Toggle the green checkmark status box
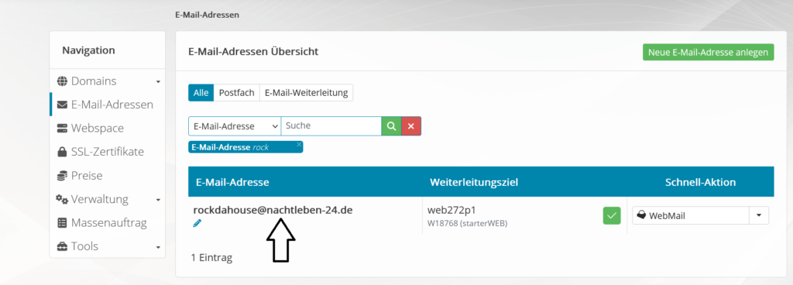Viewport: 793px width, 285px height. click(612, 216)
